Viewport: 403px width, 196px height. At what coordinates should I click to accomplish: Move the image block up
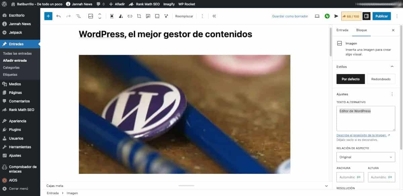100,14
